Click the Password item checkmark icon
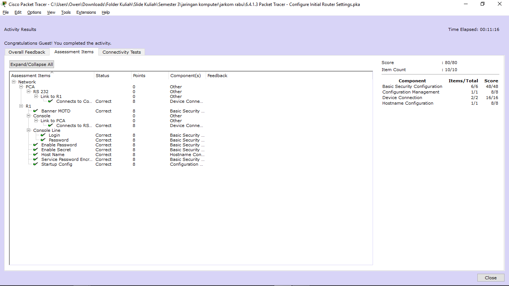This screenshot has height=286, width=509. [x=43, y=140]
